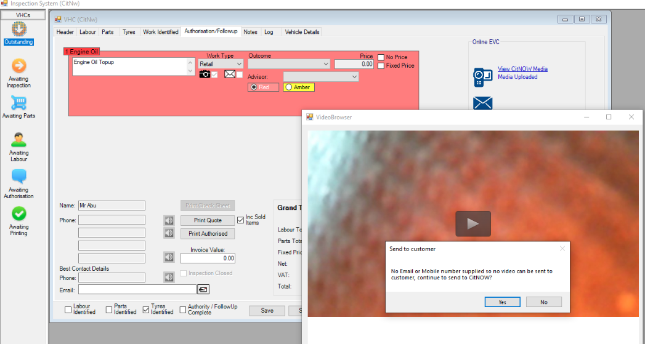
Task: Switch to the Work Identified tab
Action: [160, 31]
